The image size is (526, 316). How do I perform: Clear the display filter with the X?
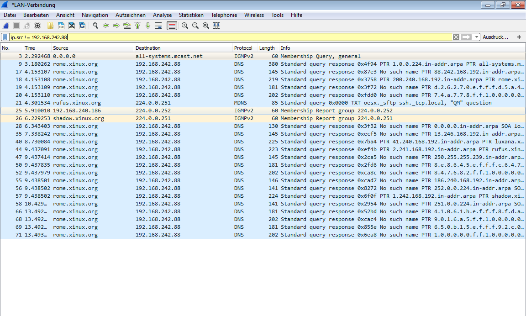pyautogui.click(x=456, y=37)
